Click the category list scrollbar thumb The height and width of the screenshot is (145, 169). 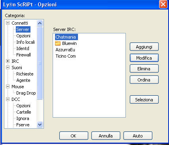click(x=40, y=63)
